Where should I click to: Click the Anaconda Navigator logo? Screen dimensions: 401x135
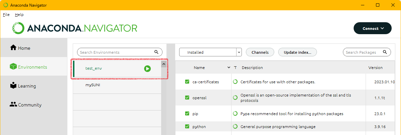coord(75,28)
